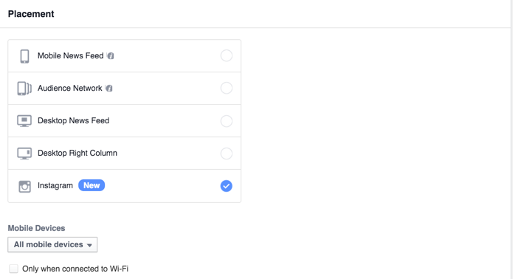Viewport: 513px width, 279px height.
Task: Open the Mobile News Feed info icon
Action: click(x=111, y=56)
